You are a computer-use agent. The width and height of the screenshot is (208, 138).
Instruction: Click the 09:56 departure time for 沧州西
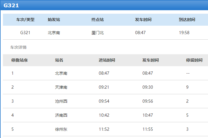tap(148, 101)
